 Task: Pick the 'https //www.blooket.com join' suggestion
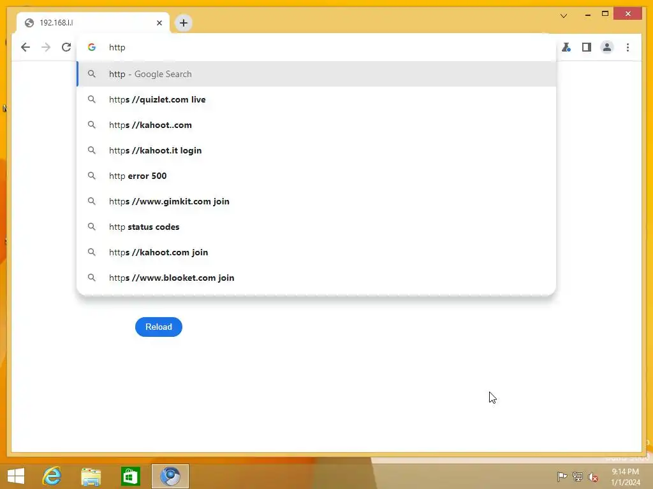pyautogui.click(x=316, y=278)
